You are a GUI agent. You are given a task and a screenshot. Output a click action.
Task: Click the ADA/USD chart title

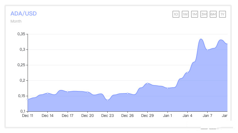point(24,14)
